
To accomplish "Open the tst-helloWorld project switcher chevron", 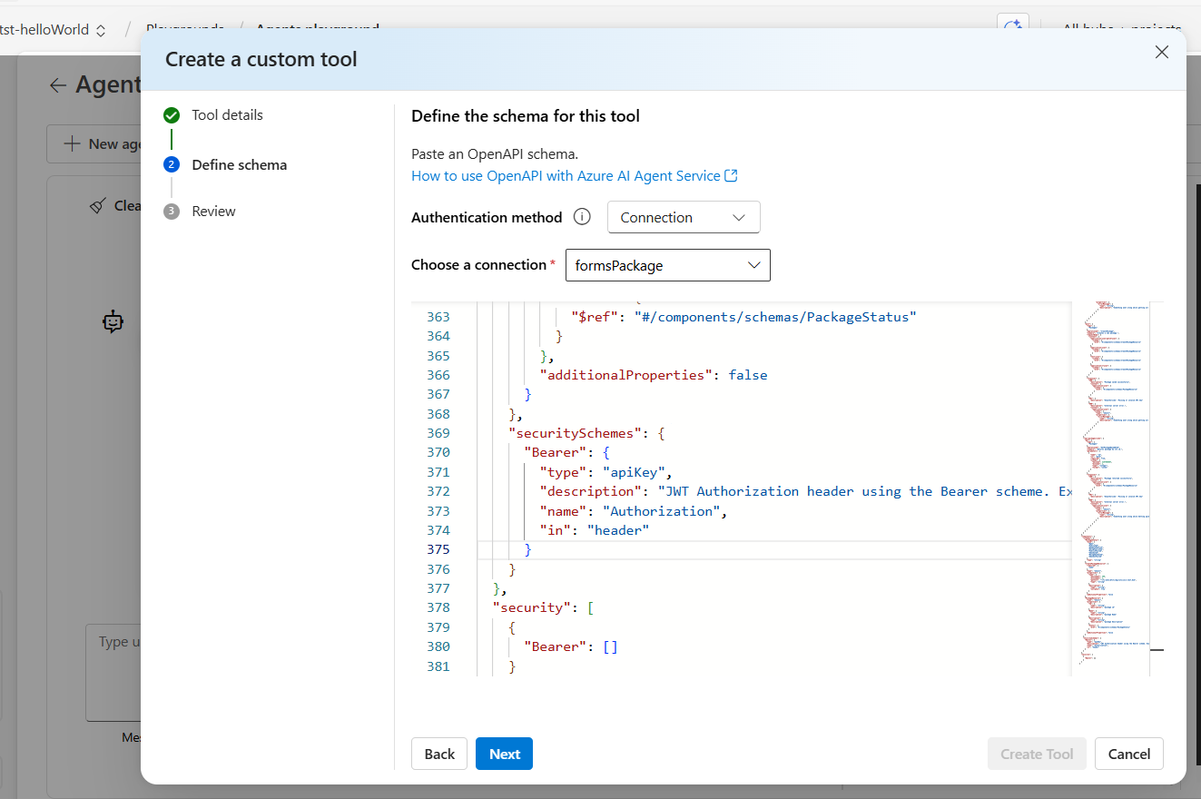I will point(101,30).
